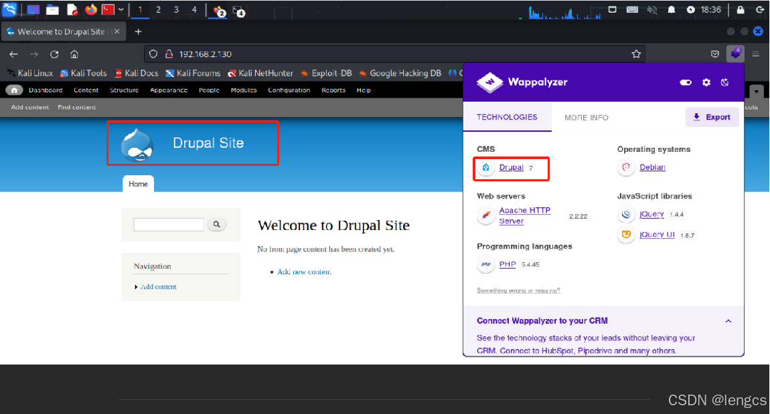Open Kali Tools bookmark
The image size is (770, 414).
click(x=84, y=73)
